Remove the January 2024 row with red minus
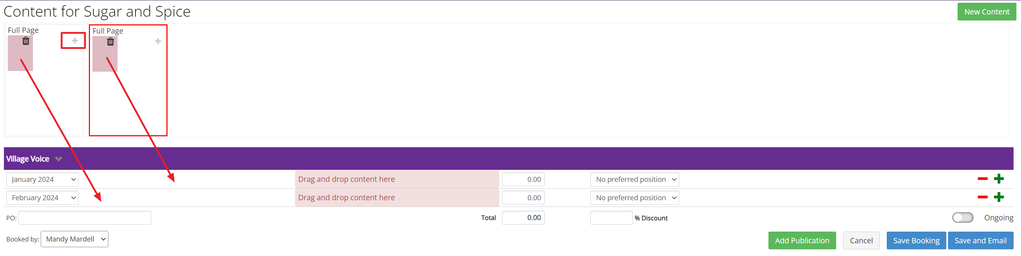Image resolution: width=1021 pixels, height=256 pixels. point(982,179)
